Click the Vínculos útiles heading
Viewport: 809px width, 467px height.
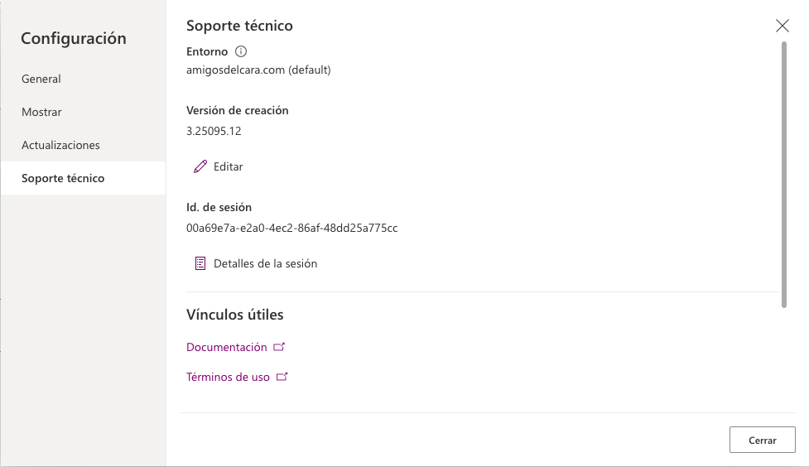click(235, 315)
